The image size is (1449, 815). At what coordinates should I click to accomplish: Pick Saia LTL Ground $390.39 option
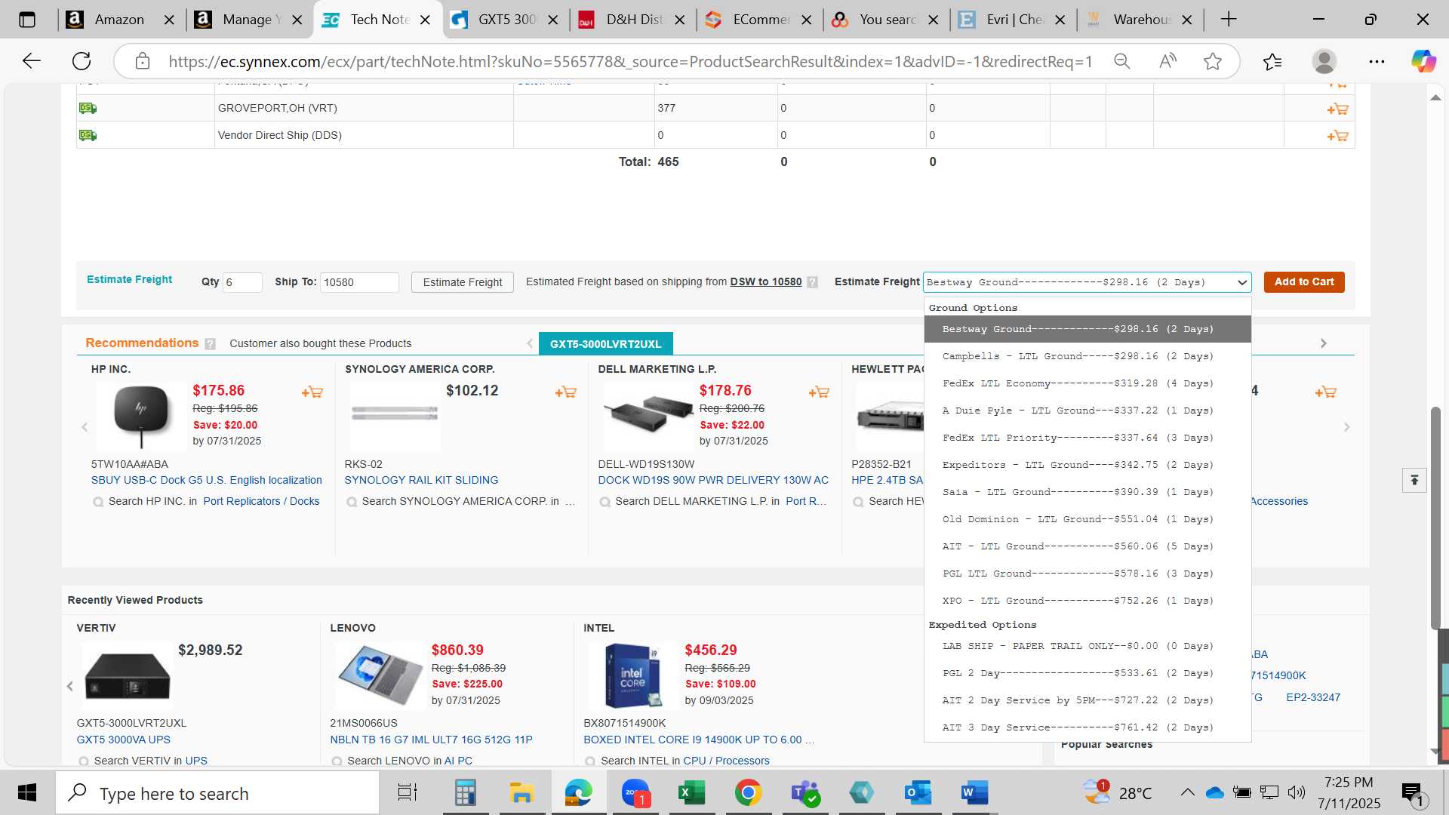1088,492
